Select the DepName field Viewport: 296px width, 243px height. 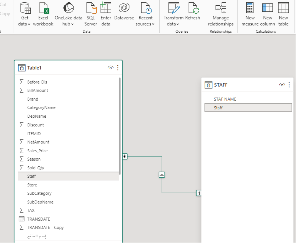click(x=68, y=116)
